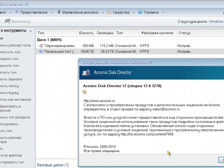This screenshot has height=168, width=224.
Task: Click the 'Все права защищены.' line
Action: [102, 151]
